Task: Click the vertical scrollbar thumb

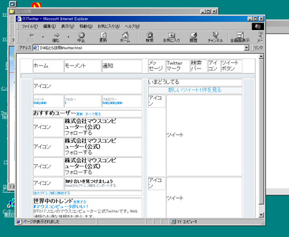Action: [x=261, y=132]
